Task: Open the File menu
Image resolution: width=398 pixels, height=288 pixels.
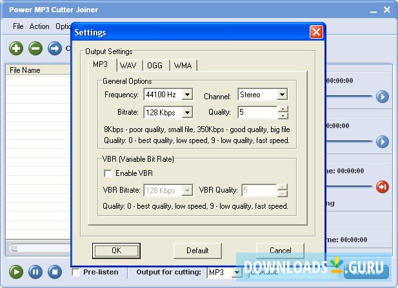Action: coord(17,26)
